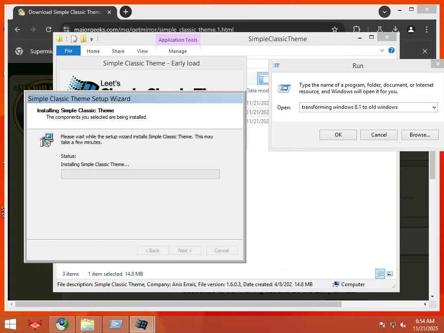Image resolution: width=444 pixels, height=333 pixels.
Task: Open the Windows Start button
Action: pyautogui.click(x=10, y=324)
